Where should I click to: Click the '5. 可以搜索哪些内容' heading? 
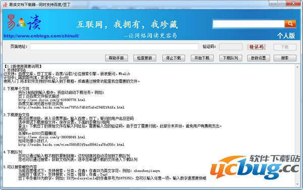click(x=20, y=167)
